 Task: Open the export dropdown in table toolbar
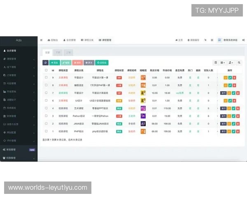[231, 63]
